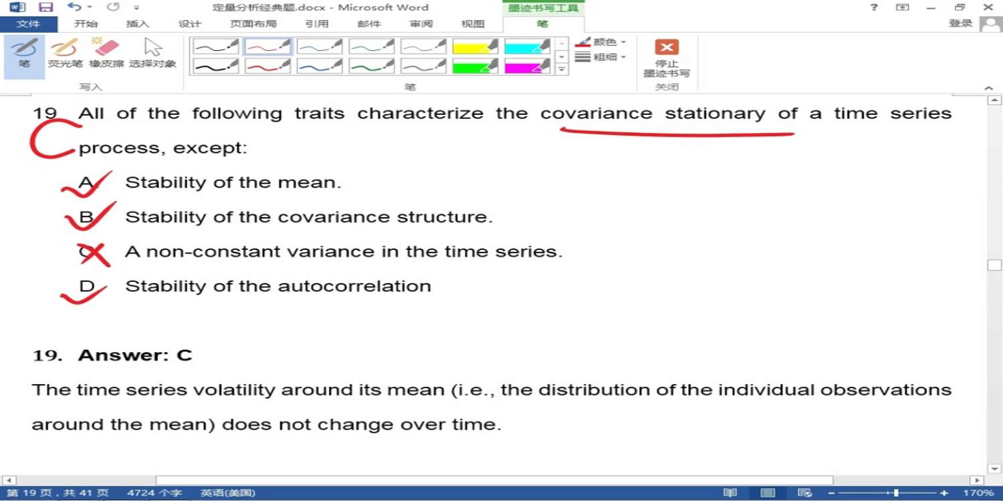Choose the 选择对象 select objects tool
The width and height of the screenshot is (1003, 501).
pyautogui.click(x=152, y=53)
